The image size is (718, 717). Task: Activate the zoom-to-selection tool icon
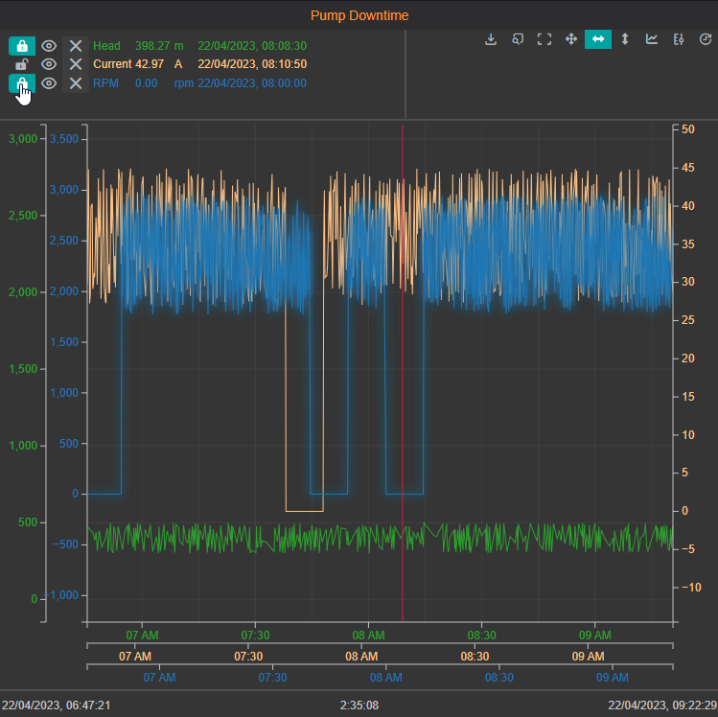click(518, 39)
